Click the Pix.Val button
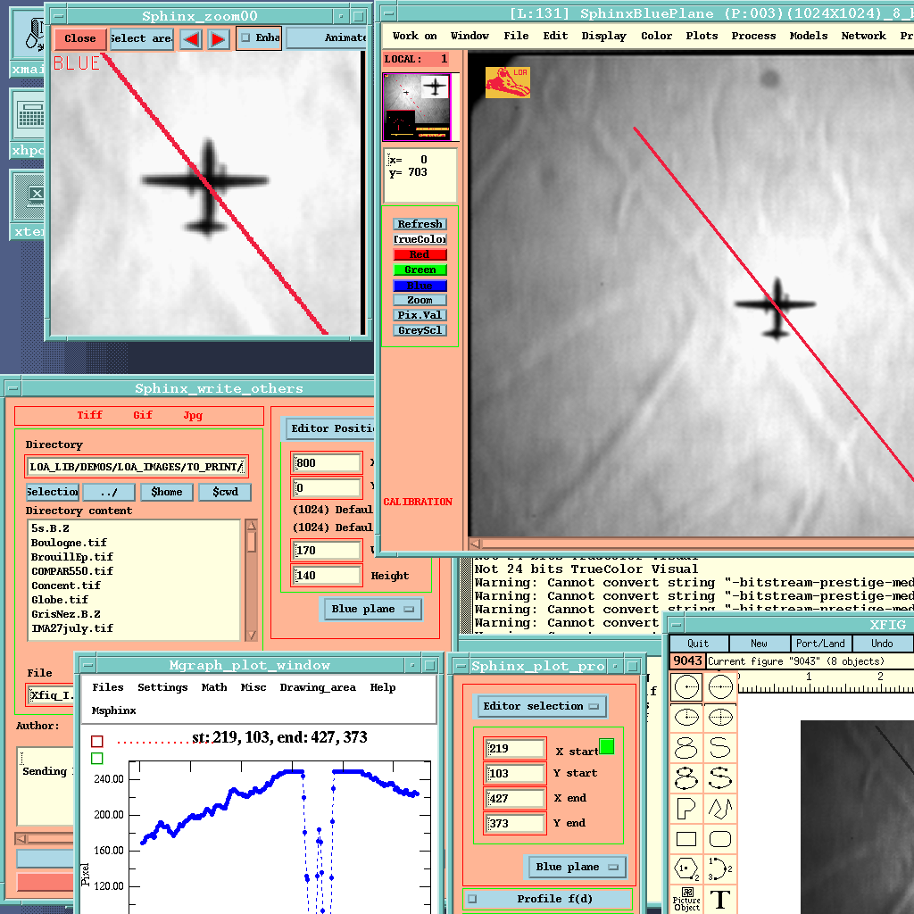 click(420, 315)
